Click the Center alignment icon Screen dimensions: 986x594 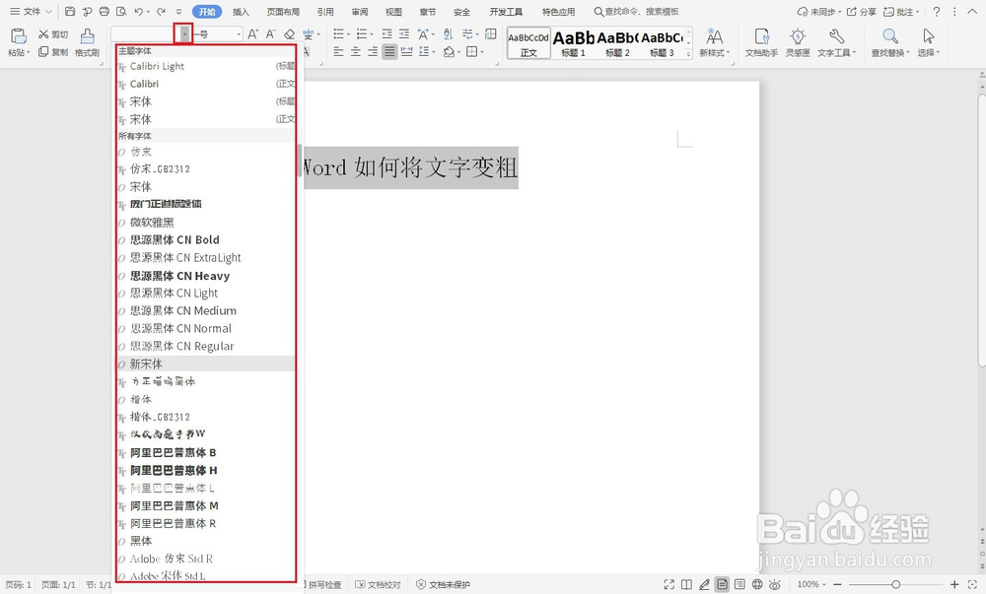pos(355,51)
